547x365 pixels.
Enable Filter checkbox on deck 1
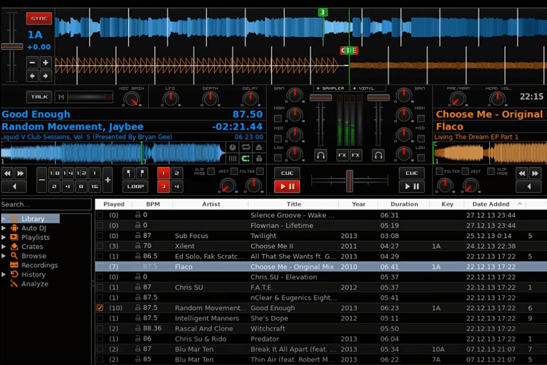tap(260, 171)
